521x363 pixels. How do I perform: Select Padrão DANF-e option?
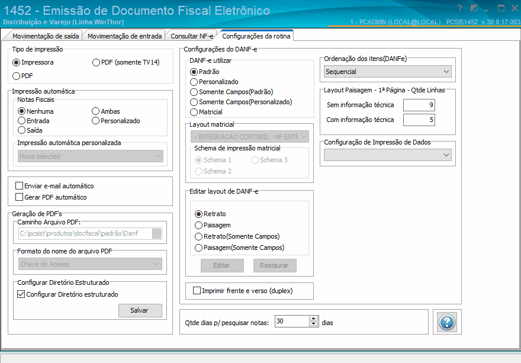pos(205,72)
